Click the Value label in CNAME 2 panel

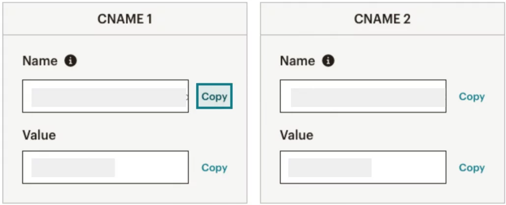pos(297,135)
